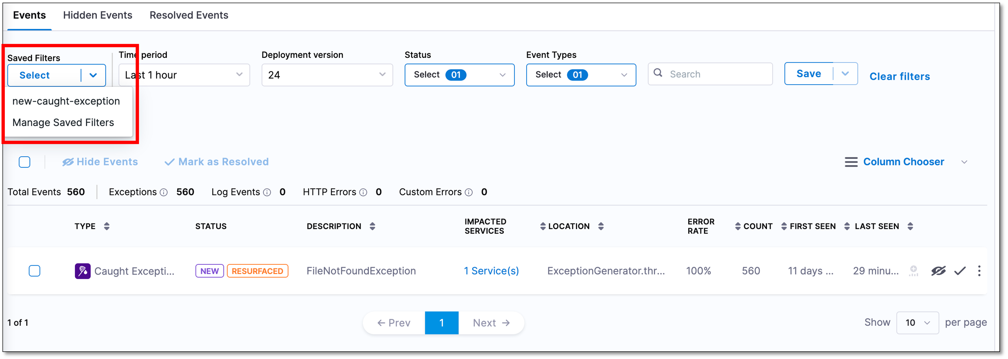This screenshot has height=359, width=1008.
Task: Sort by the Description column arrows
Action: click(372, 226)
